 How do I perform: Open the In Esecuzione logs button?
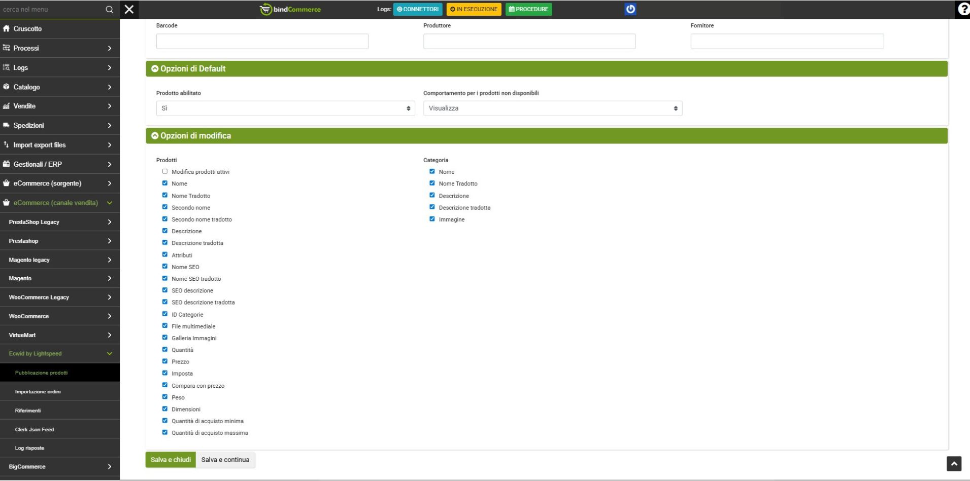click(x=474, y=9)
